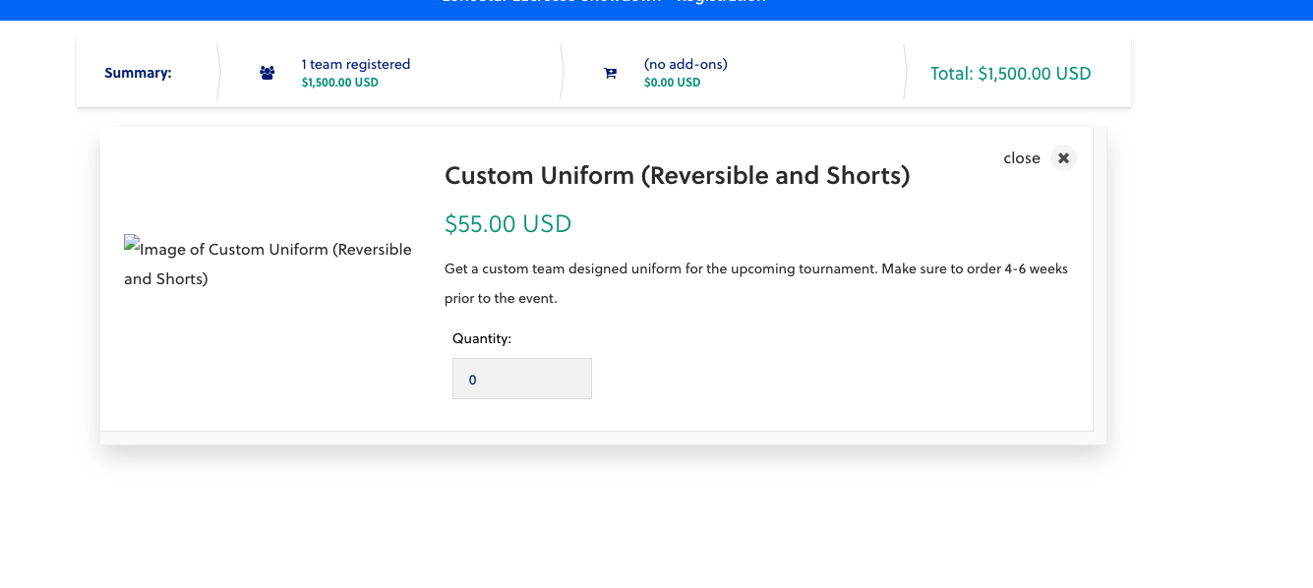Select '1 team registered' summary step

(356, 64)
